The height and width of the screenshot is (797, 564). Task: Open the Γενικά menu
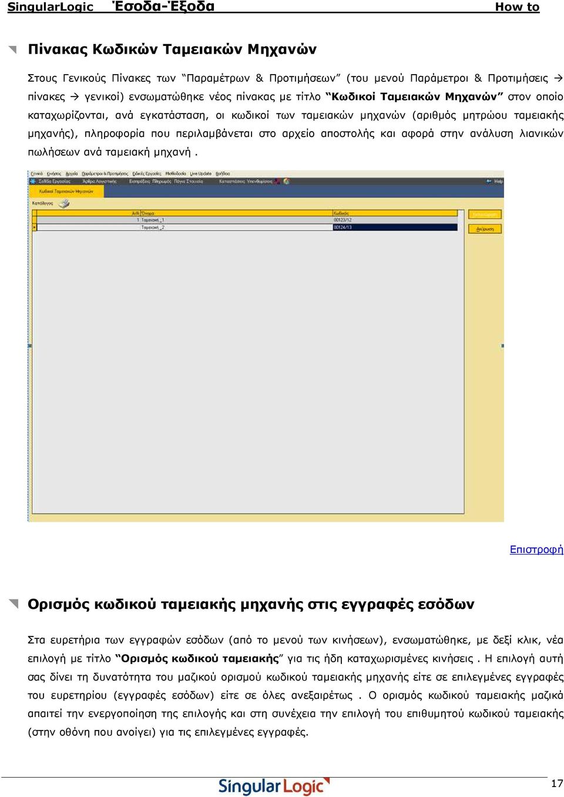[36, 174]
